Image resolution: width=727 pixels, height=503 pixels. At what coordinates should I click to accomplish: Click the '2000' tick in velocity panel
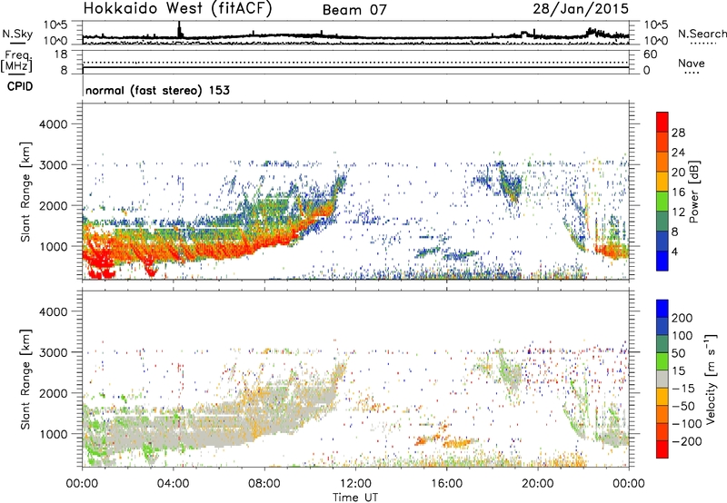tap(54, 393)
